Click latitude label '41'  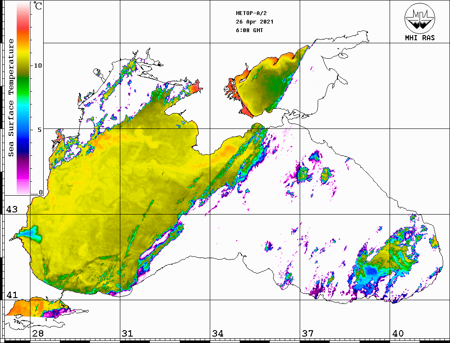click(x=12, y=295)
